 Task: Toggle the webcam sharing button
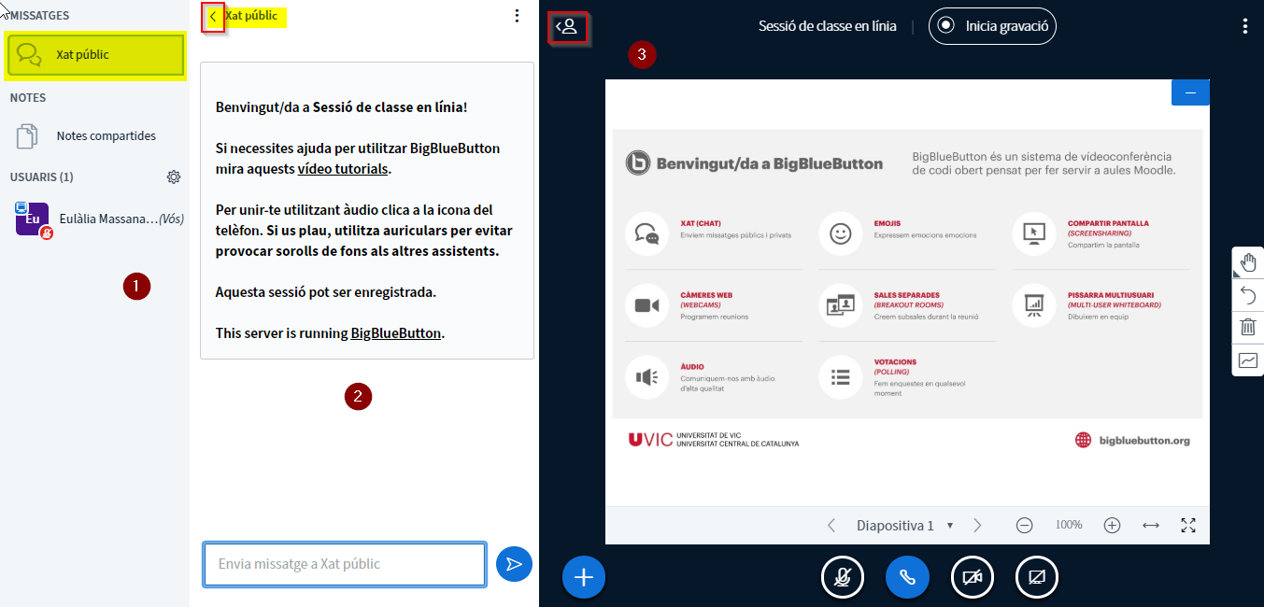pos(973,577)
